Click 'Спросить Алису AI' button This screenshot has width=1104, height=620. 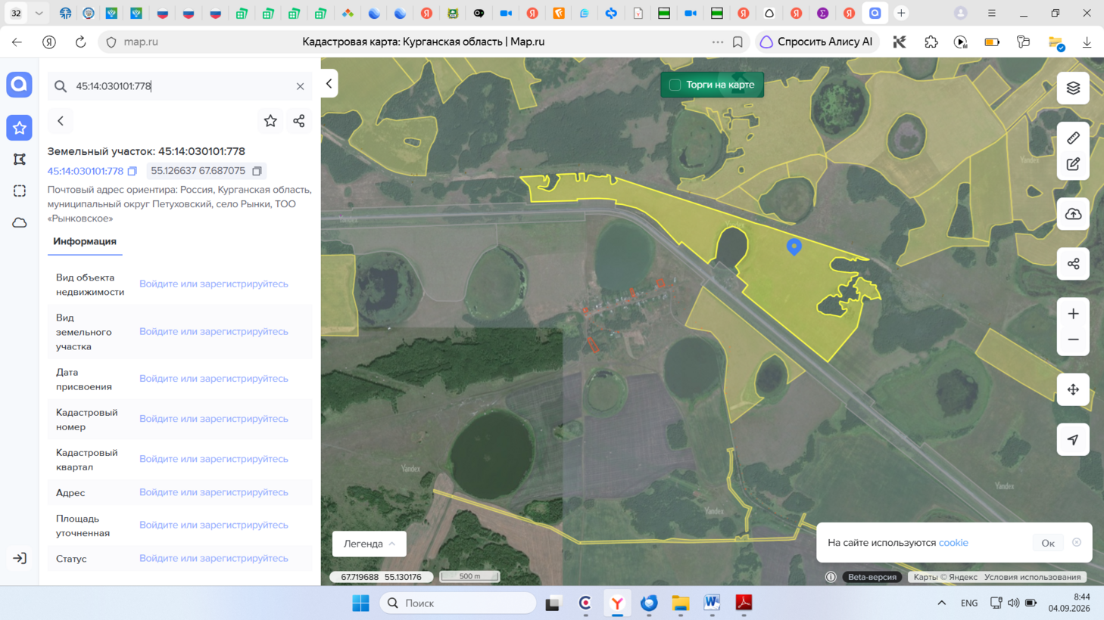point(817,42)
